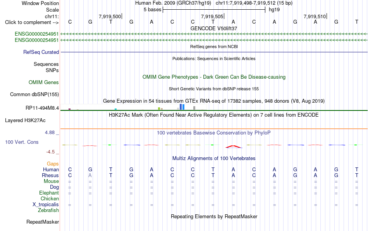
Task: Click the chr11:7,919,498-7,919,512 (15 bp) range text
Action: tap(254, 3)
